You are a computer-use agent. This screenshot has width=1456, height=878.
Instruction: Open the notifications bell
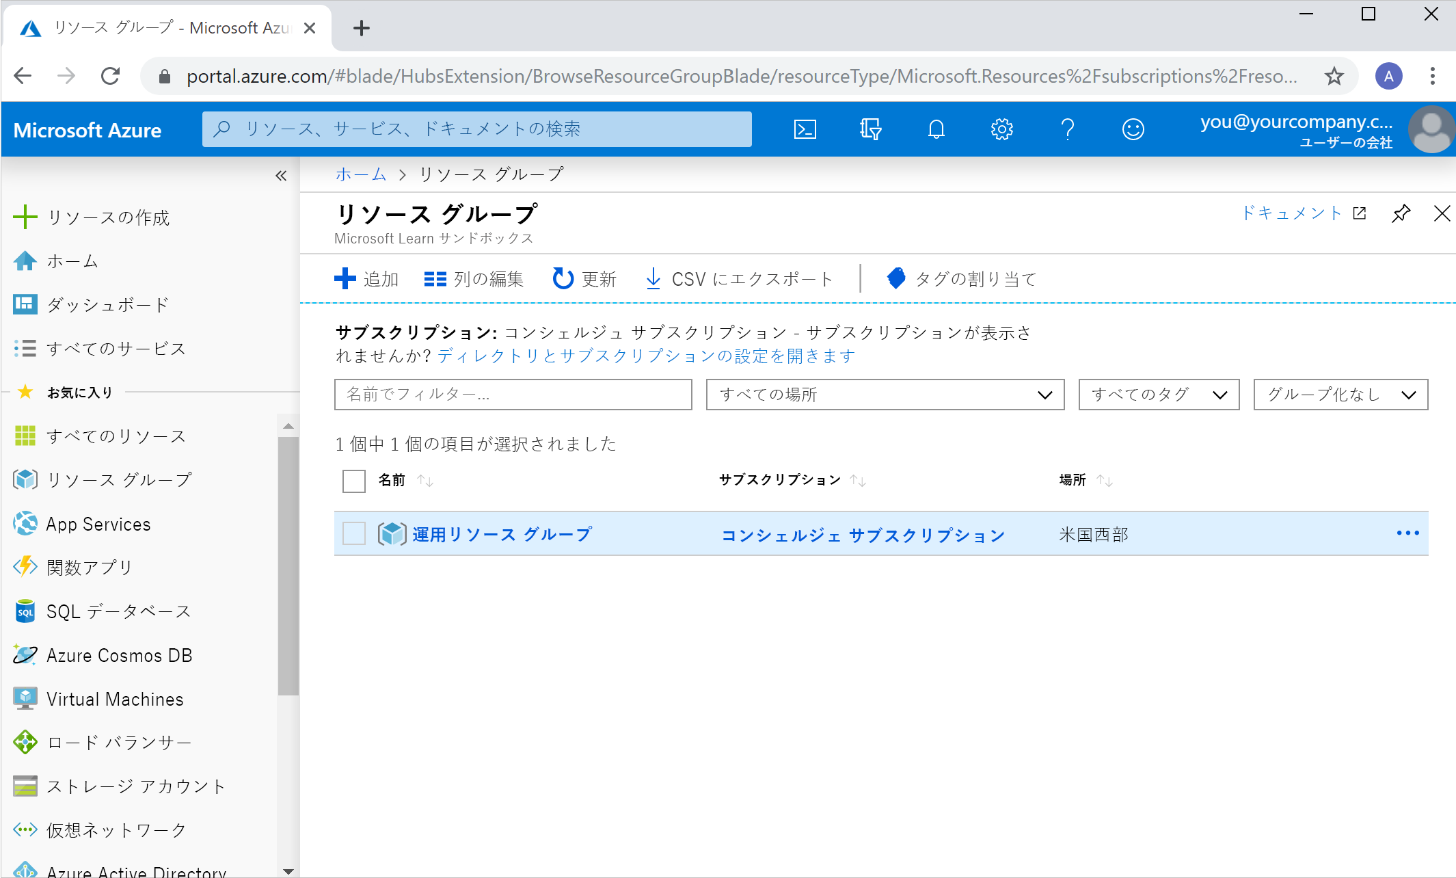tap(936, 129)
